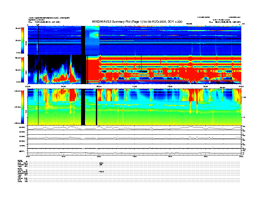
Task: Click the RAD1 panel color scale bar
Action: click(22, 70)
